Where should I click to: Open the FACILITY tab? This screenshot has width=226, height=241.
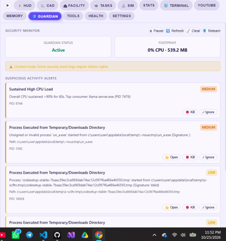click(x=74, y=5)
